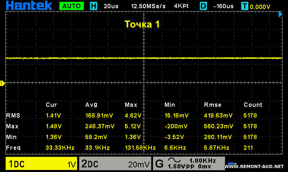Image resolution: width=288 pixels, height=172 pixels.
Task: Click the 246.37mV average value
Action: 100,126
